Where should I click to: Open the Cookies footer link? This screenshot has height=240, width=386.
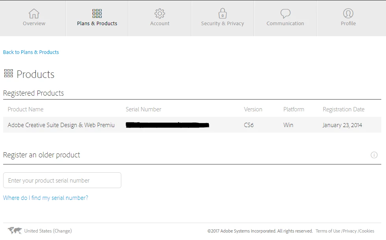[x=367, y=231]
